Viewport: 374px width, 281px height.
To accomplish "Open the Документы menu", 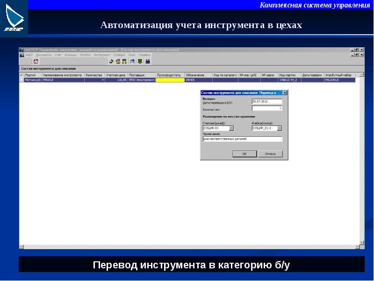I will coord(43,55).
